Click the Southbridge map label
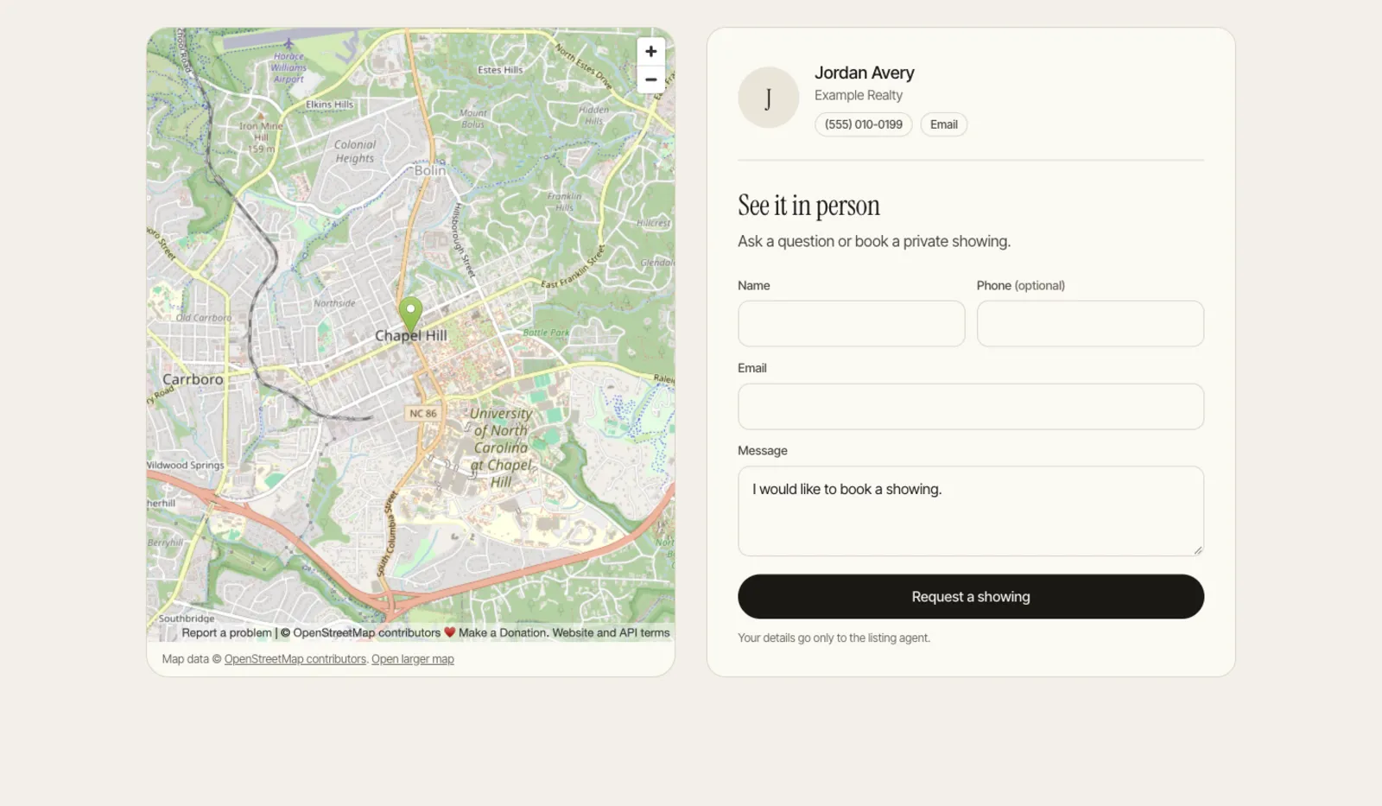This screenshot has width=1382, height=806. pos(187,619)
